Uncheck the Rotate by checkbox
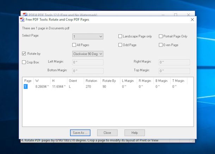 pos(24,54)
